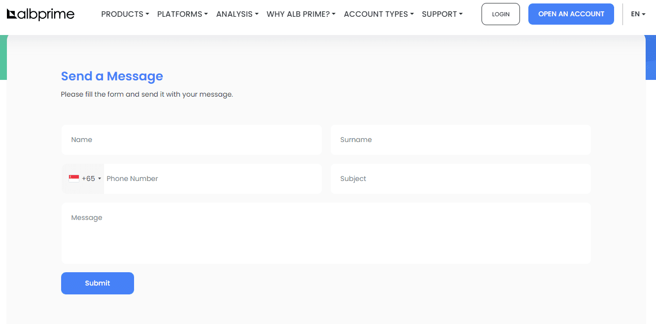
Task: Open the PRODUCTS dropdown menu
Action: [x=125, y=14]
